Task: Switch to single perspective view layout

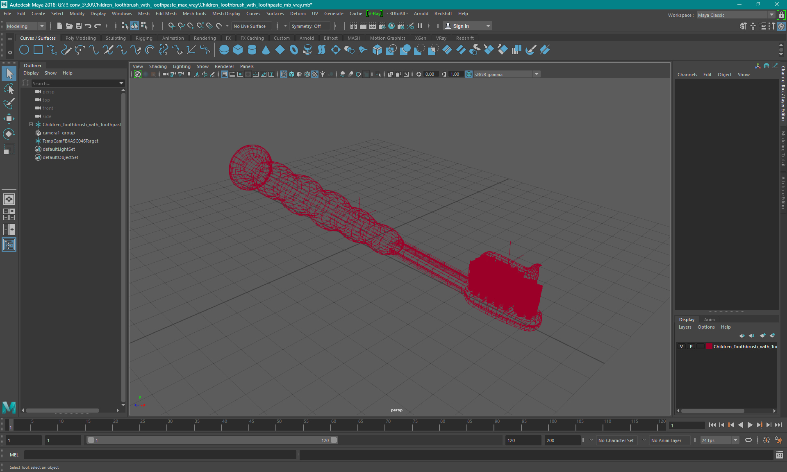Action: [9, 199]
